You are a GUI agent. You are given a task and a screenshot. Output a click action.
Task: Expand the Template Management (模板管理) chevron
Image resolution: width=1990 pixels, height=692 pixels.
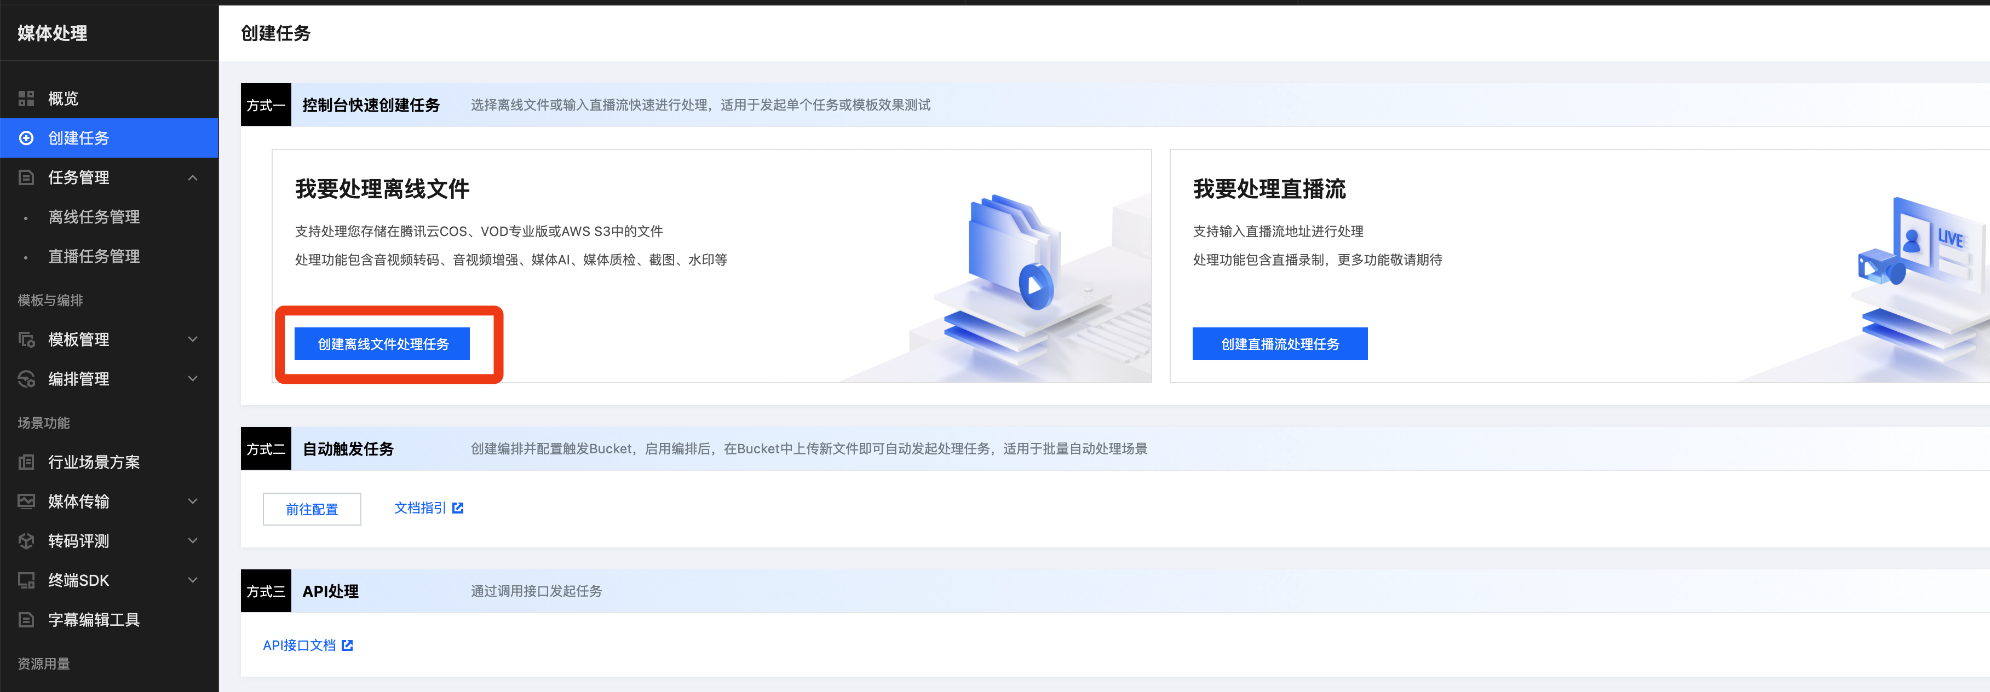(192, 339)
